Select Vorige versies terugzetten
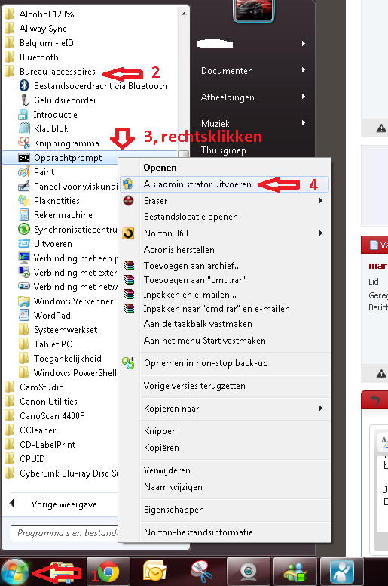 pos(194,386)
